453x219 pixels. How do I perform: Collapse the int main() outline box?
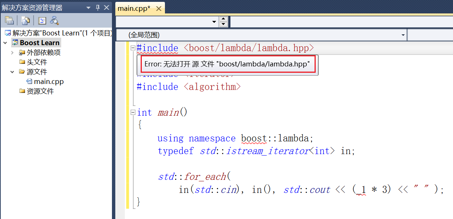(x=133, y=112)
